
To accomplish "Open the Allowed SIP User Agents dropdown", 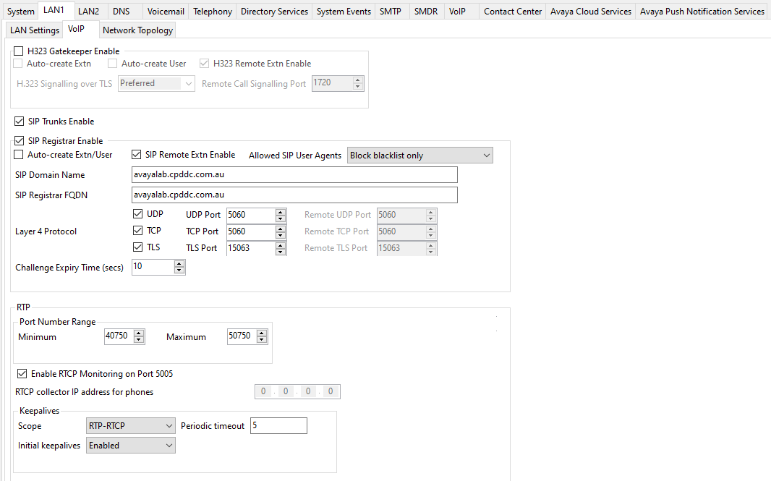I will click(420, 156).
